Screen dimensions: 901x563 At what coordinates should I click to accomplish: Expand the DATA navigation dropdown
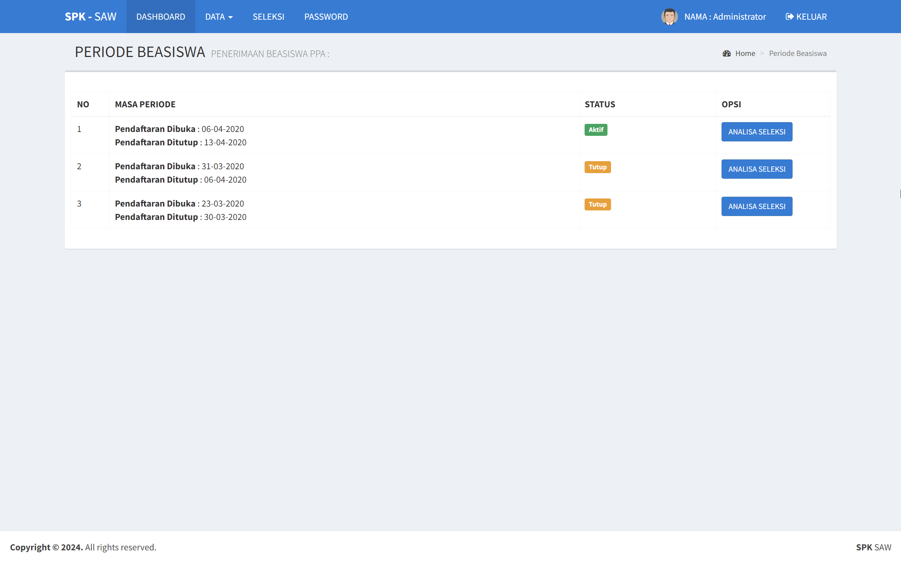(219, 17)
